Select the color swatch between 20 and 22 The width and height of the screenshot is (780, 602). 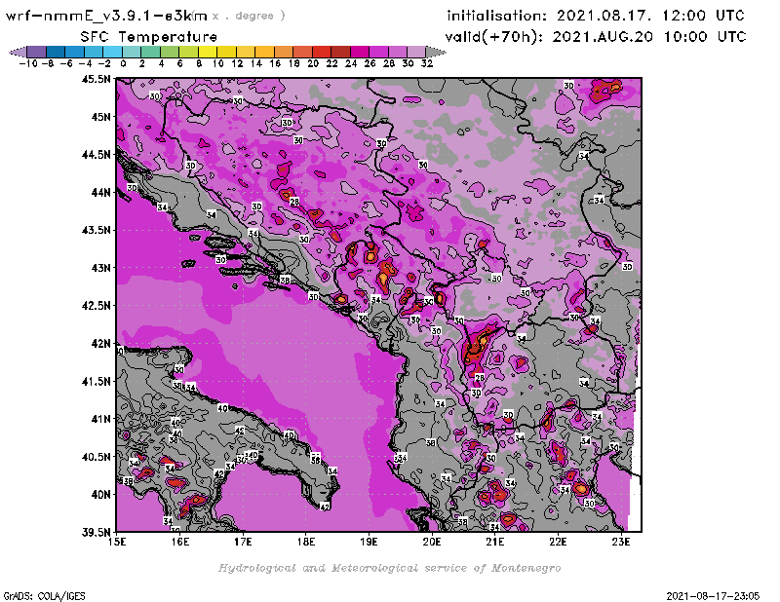322,52
